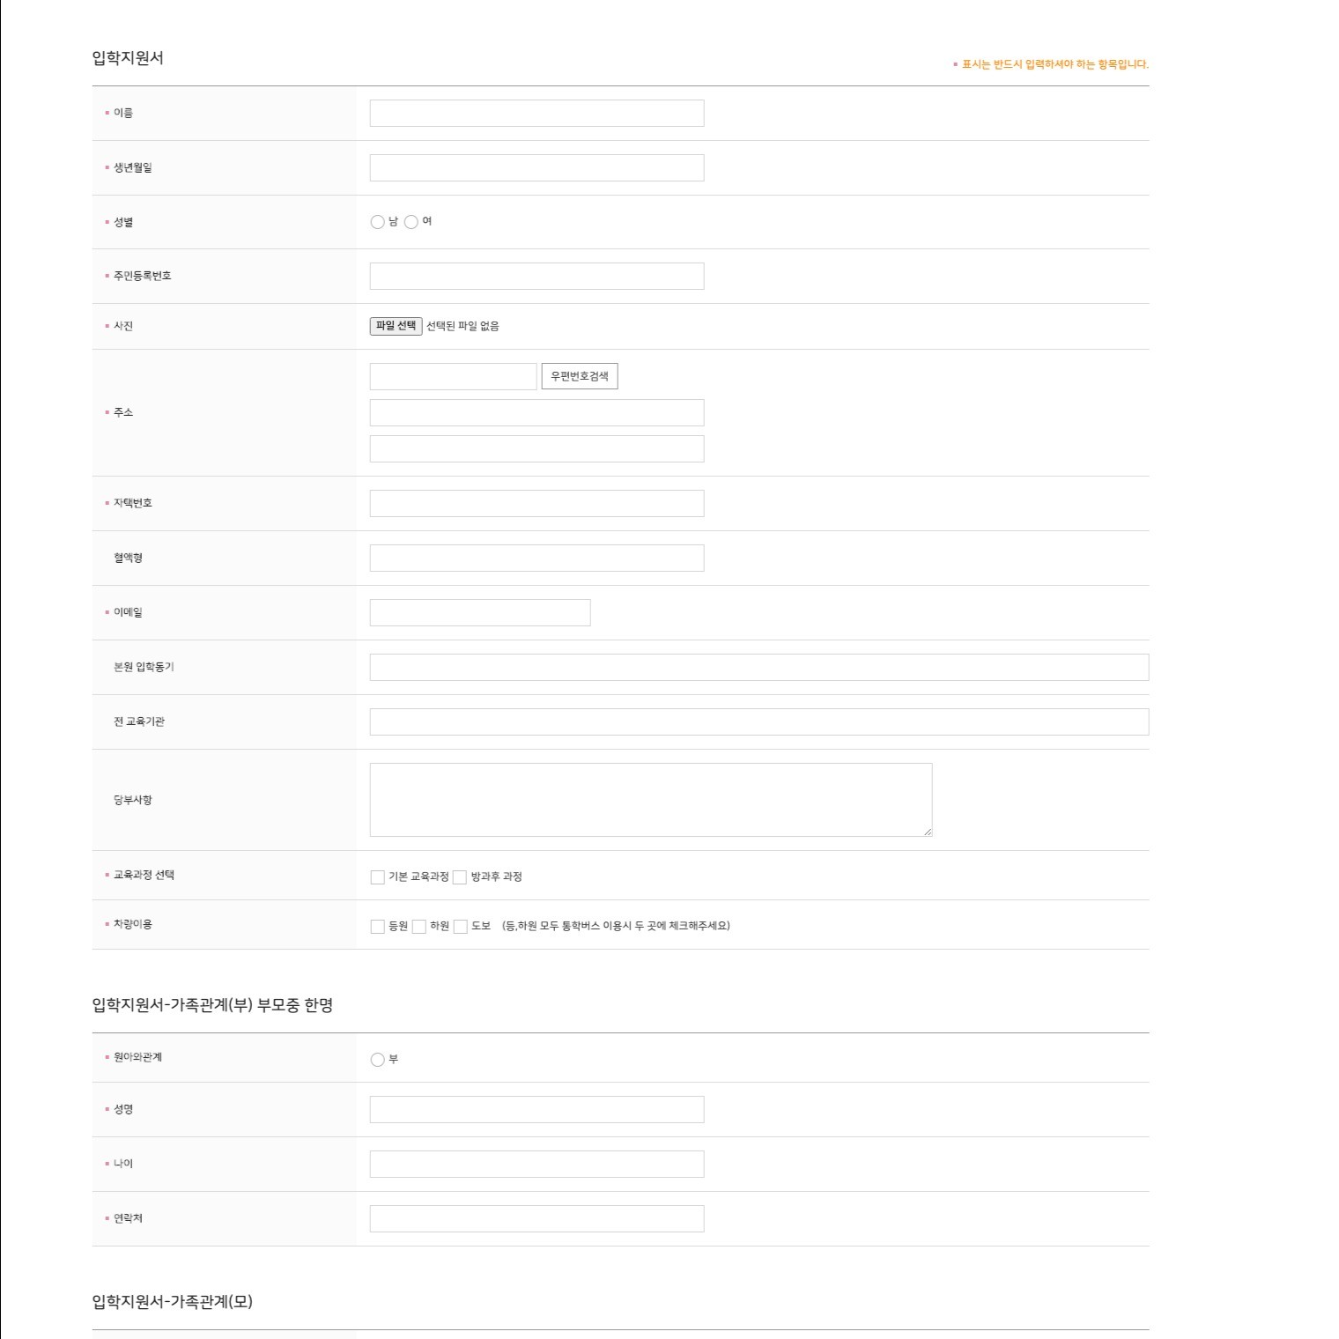
Task: Focus the 자택번호 input field
Action: pos(536,503)
